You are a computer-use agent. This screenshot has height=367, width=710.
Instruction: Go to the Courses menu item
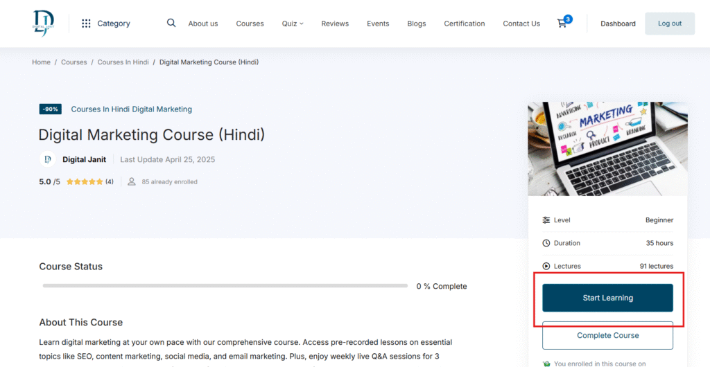pos(250,24)
